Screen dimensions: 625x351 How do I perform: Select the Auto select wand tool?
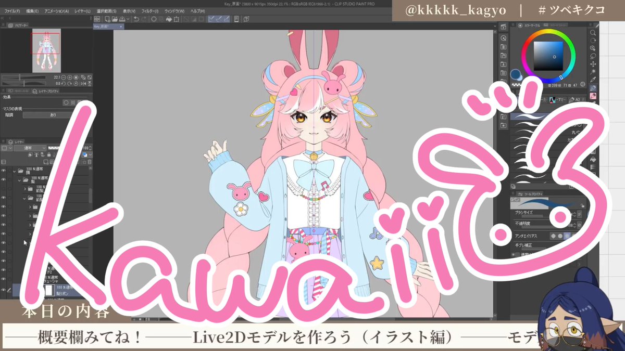pyautogui.click(x=593, y=71)
